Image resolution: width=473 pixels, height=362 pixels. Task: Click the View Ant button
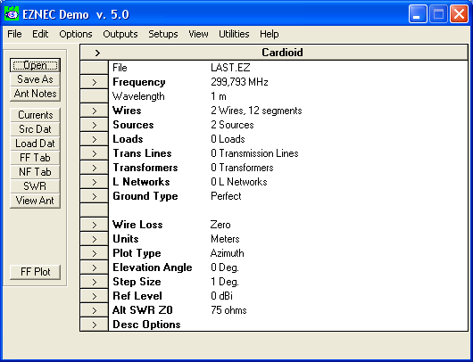click(x=36, y=201)
